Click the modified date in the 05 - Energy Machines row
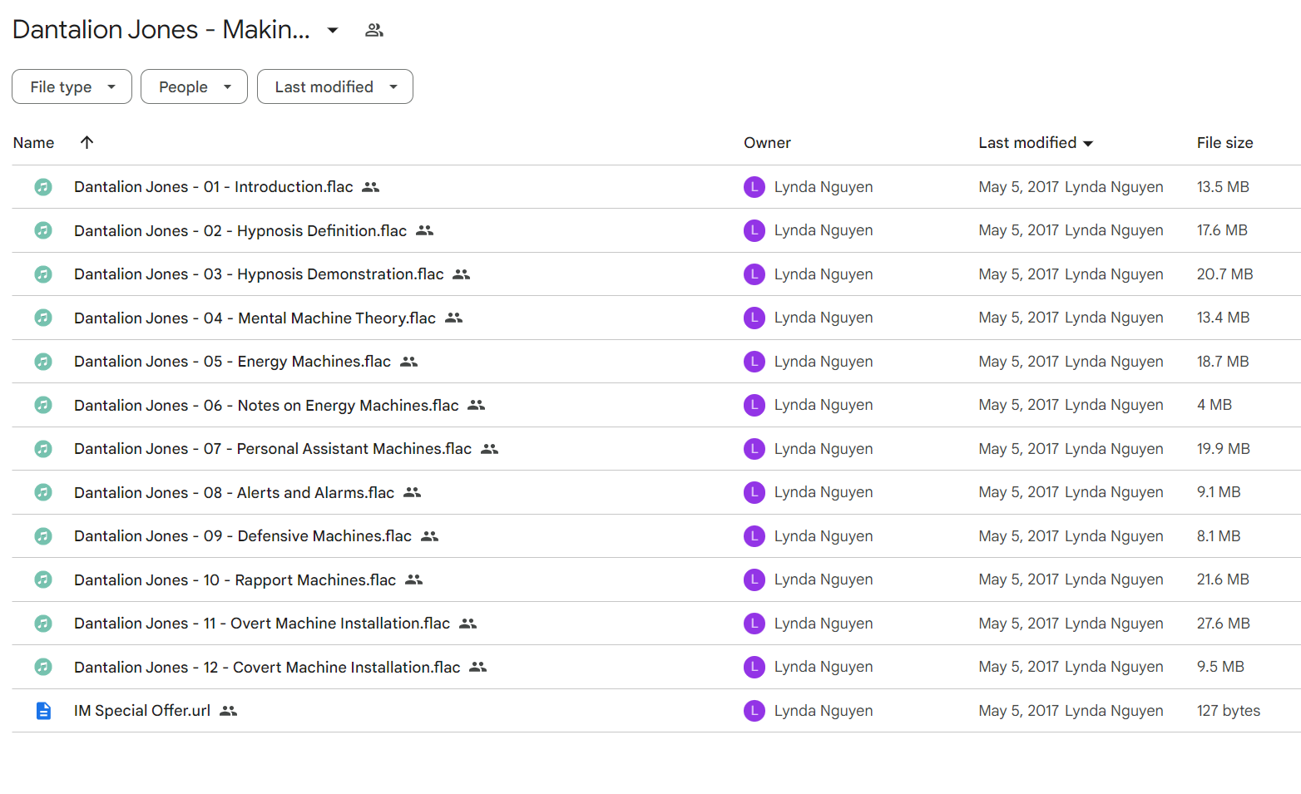Screen dimensions: 1301x794 [1018, 362]
